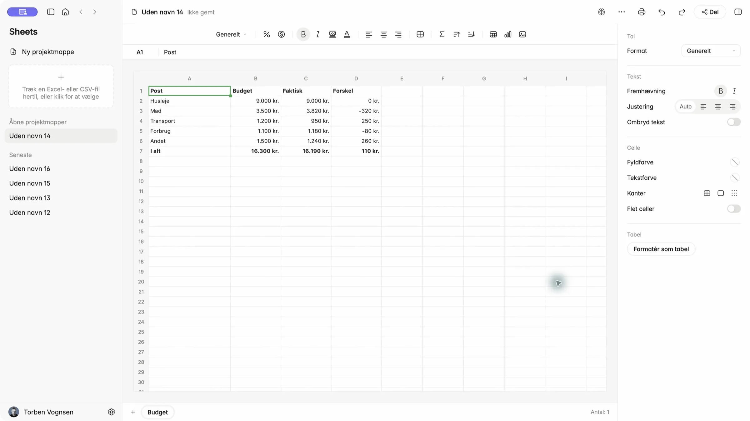
Task: Go to home via house icon
Action: click(x=65, y=12)
